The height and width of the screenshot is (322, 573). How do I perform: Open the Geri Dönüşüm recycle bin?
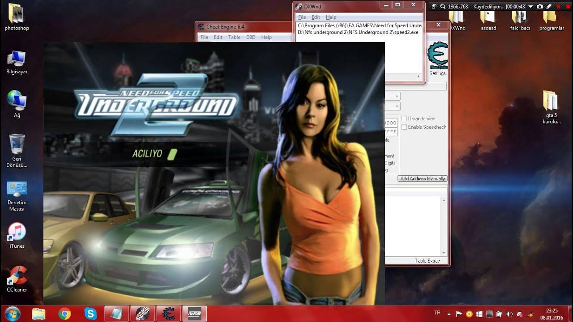[x=17, y=151]
